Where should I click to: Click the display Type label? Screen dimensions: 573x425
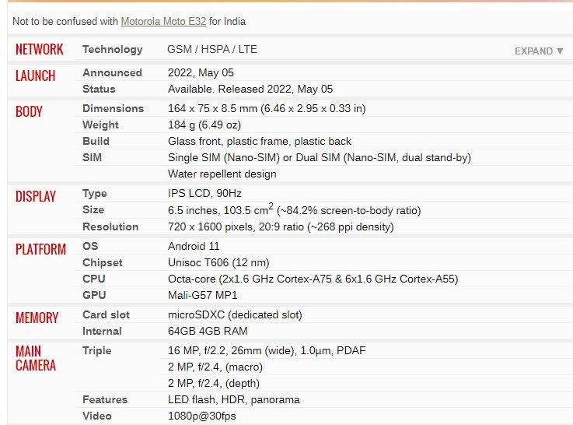(95, 193)
